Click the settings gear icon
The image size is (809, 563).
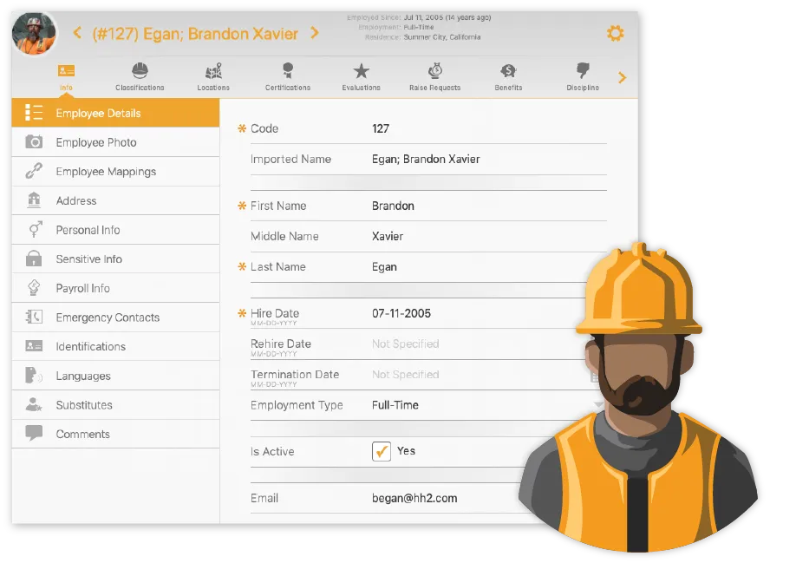pos(616,33)
